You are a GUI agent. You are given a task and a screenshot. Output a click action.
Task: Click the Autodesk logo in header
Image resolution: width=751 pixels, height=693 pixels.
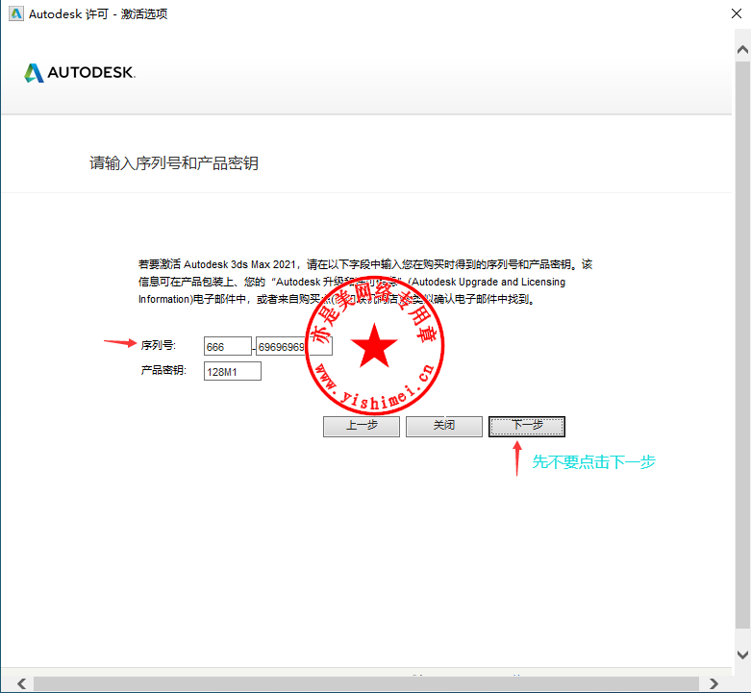coord(80,73)
